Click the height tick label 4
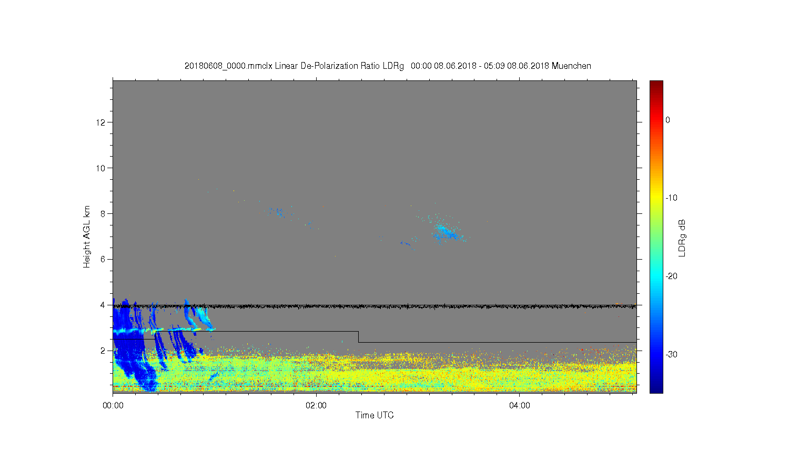Viewport: 789px width, 473px height. [103, 305]
